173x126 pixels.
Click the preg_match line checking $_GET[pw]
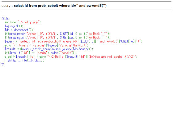(x=57, y=38)
